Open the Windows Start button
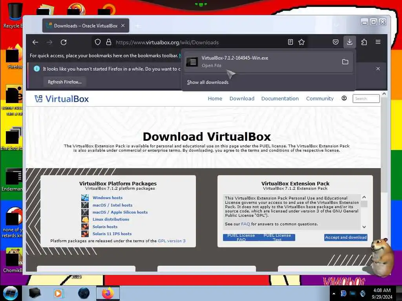 pos(10,293)
